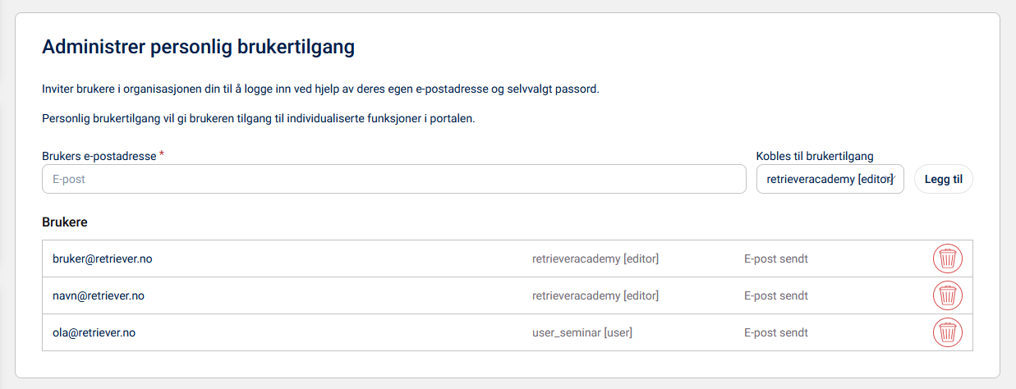Click E-post sendt status for bruker@retriever.no

coord(775,259)
